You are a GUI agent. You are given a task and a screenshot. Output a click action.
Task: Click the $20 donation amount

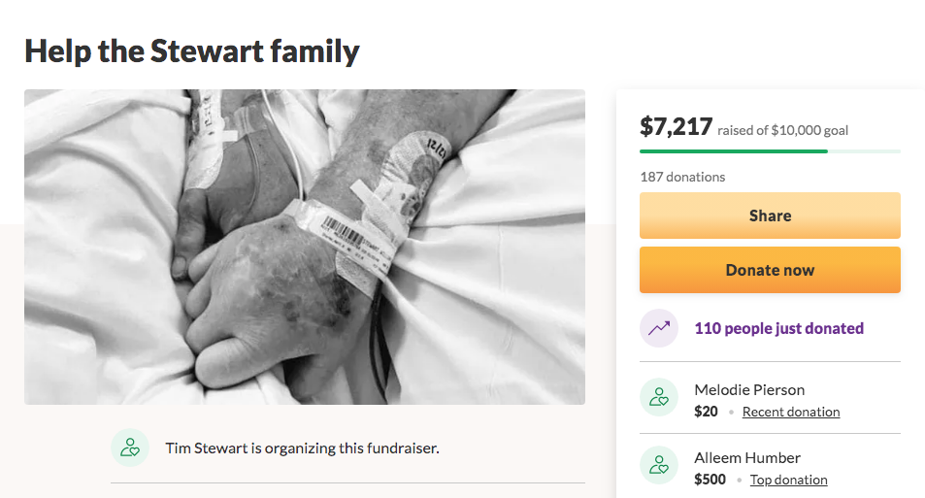coord(706,412)
